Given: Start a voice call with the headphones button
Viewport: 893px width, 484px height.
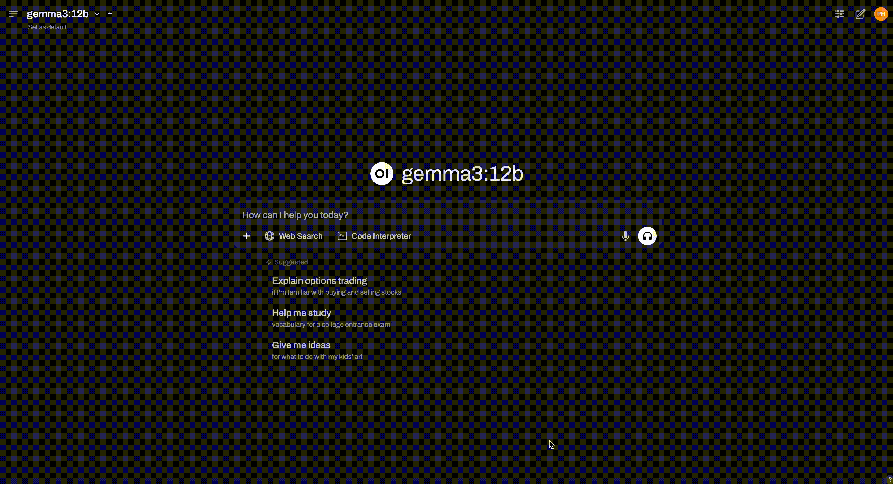Looking at the screenshot, I should (647, 236).
